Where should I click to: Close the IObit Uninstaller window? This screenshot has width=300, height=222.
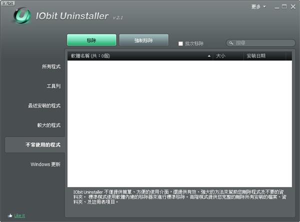(x=293, y=6)
